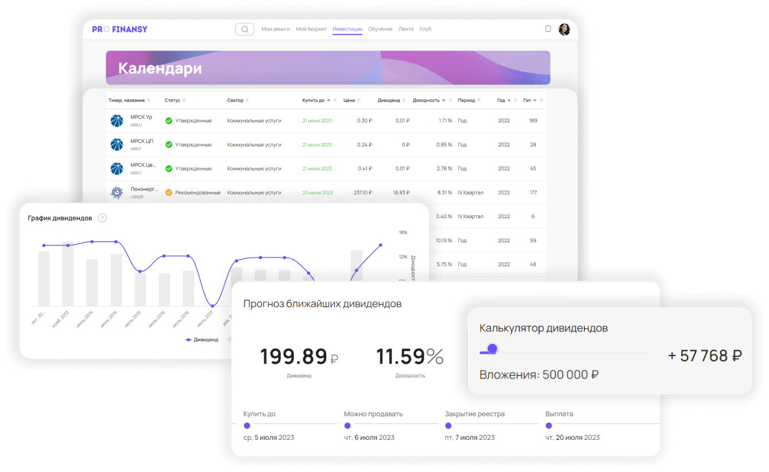Viewport: 769px width, 472px height.
Task: Open the МРСК ЦП stock name
Action: point(141,141)
